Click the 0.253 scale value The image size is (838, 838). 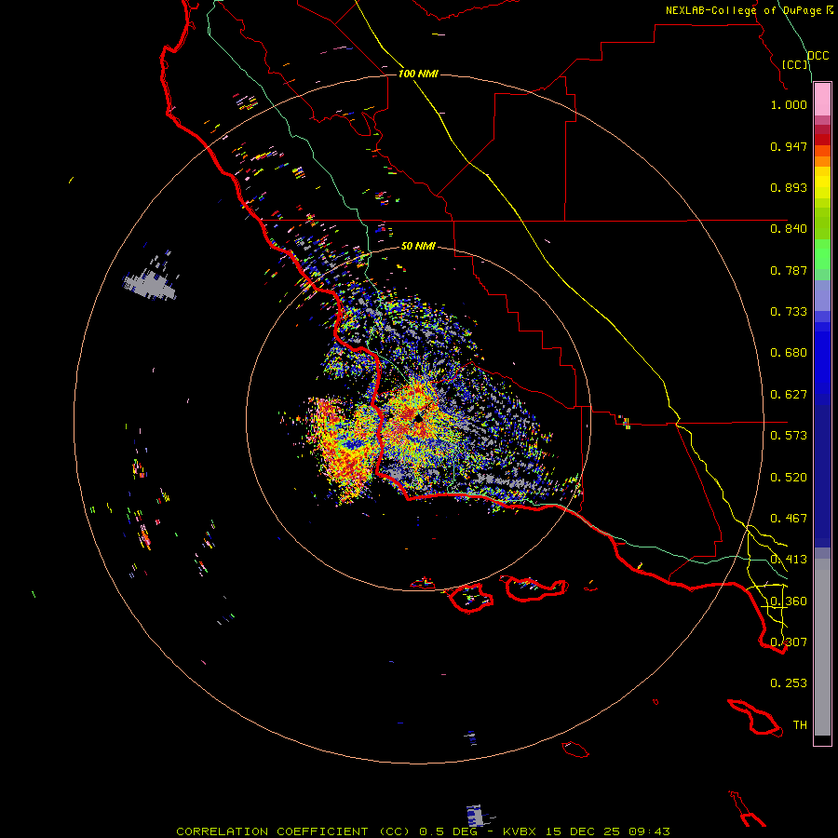click(x=789, y=683)
